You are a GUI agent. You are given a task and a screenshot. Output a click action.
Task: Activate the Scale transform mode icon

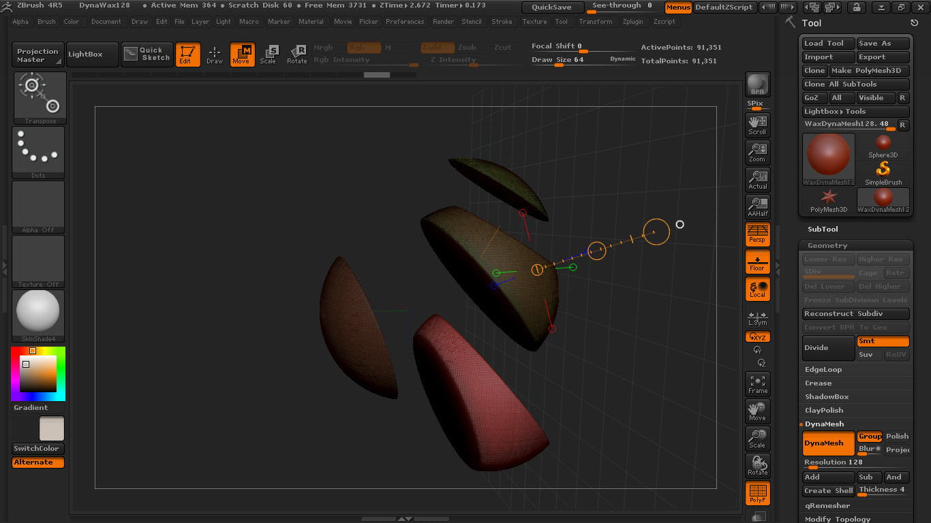(x=269, y=54)
